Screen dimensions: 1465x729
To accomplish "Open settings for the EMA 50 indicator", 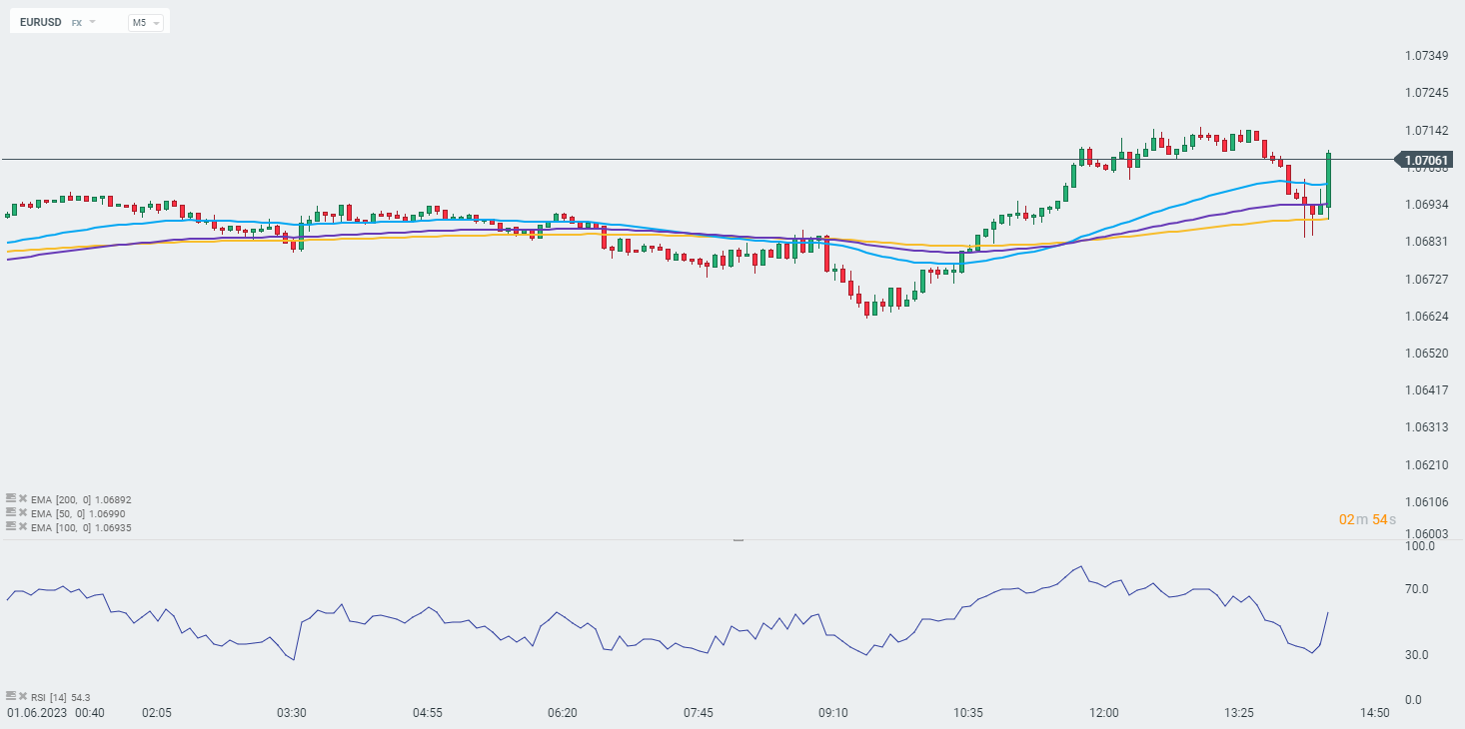I will 11,512.
